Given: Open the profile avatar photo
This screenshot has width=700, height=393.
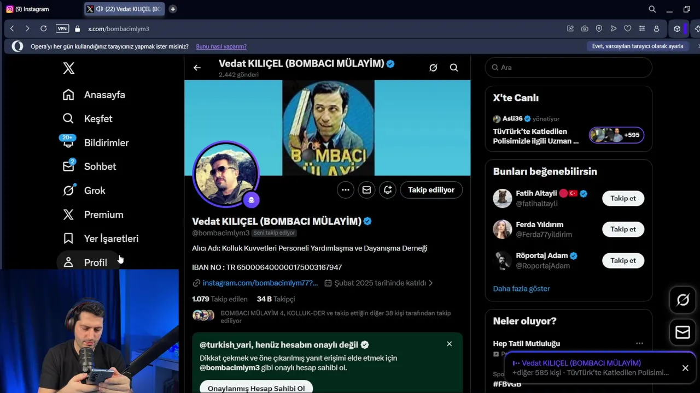Looking at the screenshot, I should pyautogui.click(x=226, y=174).
